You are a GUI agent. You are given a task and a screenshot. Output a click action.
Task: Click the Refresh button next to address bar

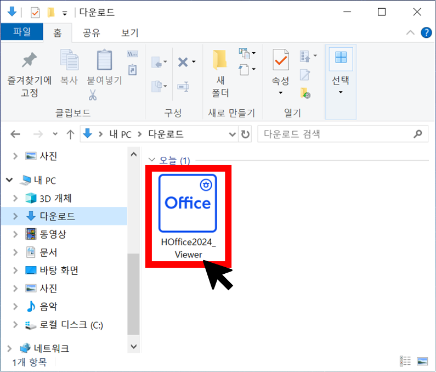pyautogui.click(x=245, y=134)
